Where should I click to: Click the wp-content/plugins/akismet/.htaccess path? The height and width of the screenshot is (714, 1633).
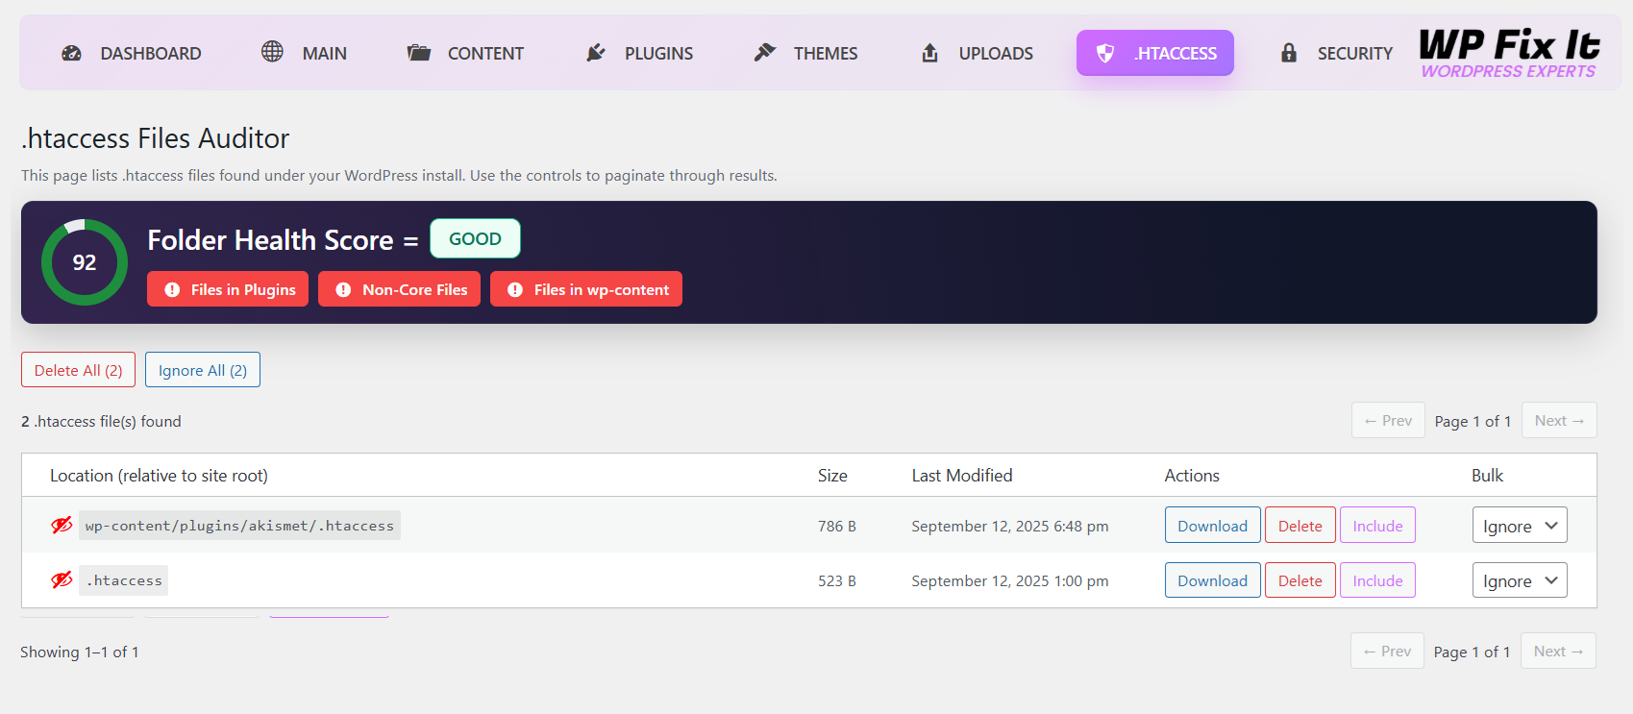coord(239,526)
